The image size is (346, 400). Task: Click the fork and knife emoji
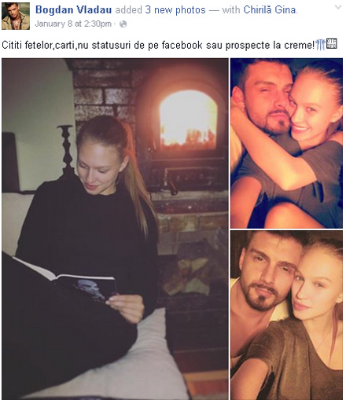(320, 45)
